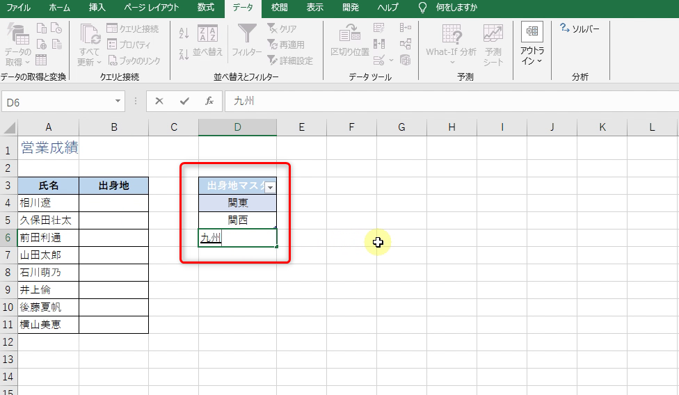This screenshot has height=395, width=679.
Task: Click the Forecast Sheet (予測シート) icon
Action: click(493, 43)
